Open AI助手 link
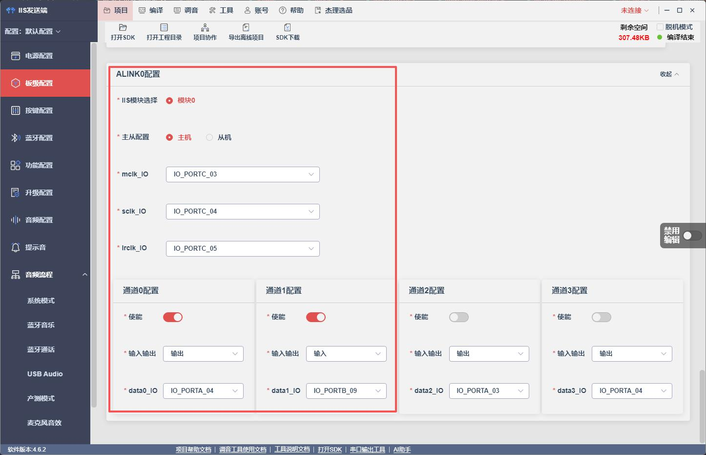706x455 pixels. pos(402,450)
